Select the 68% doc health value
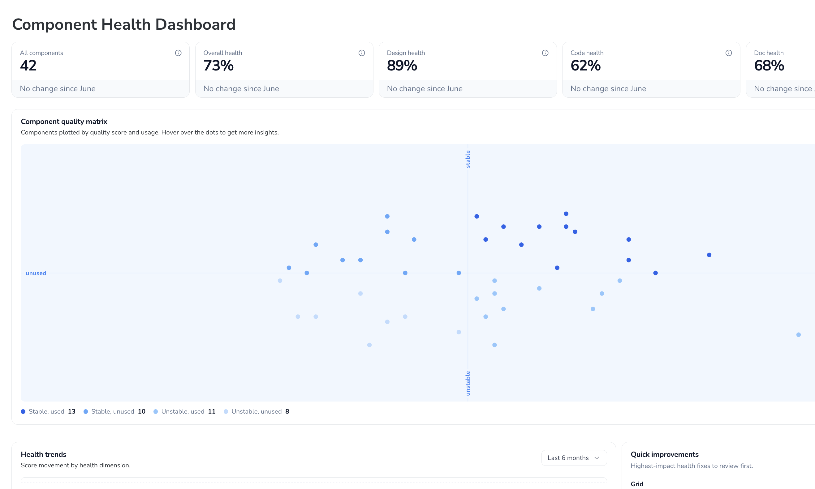815x489 pixels. click(x=769, y=66)
